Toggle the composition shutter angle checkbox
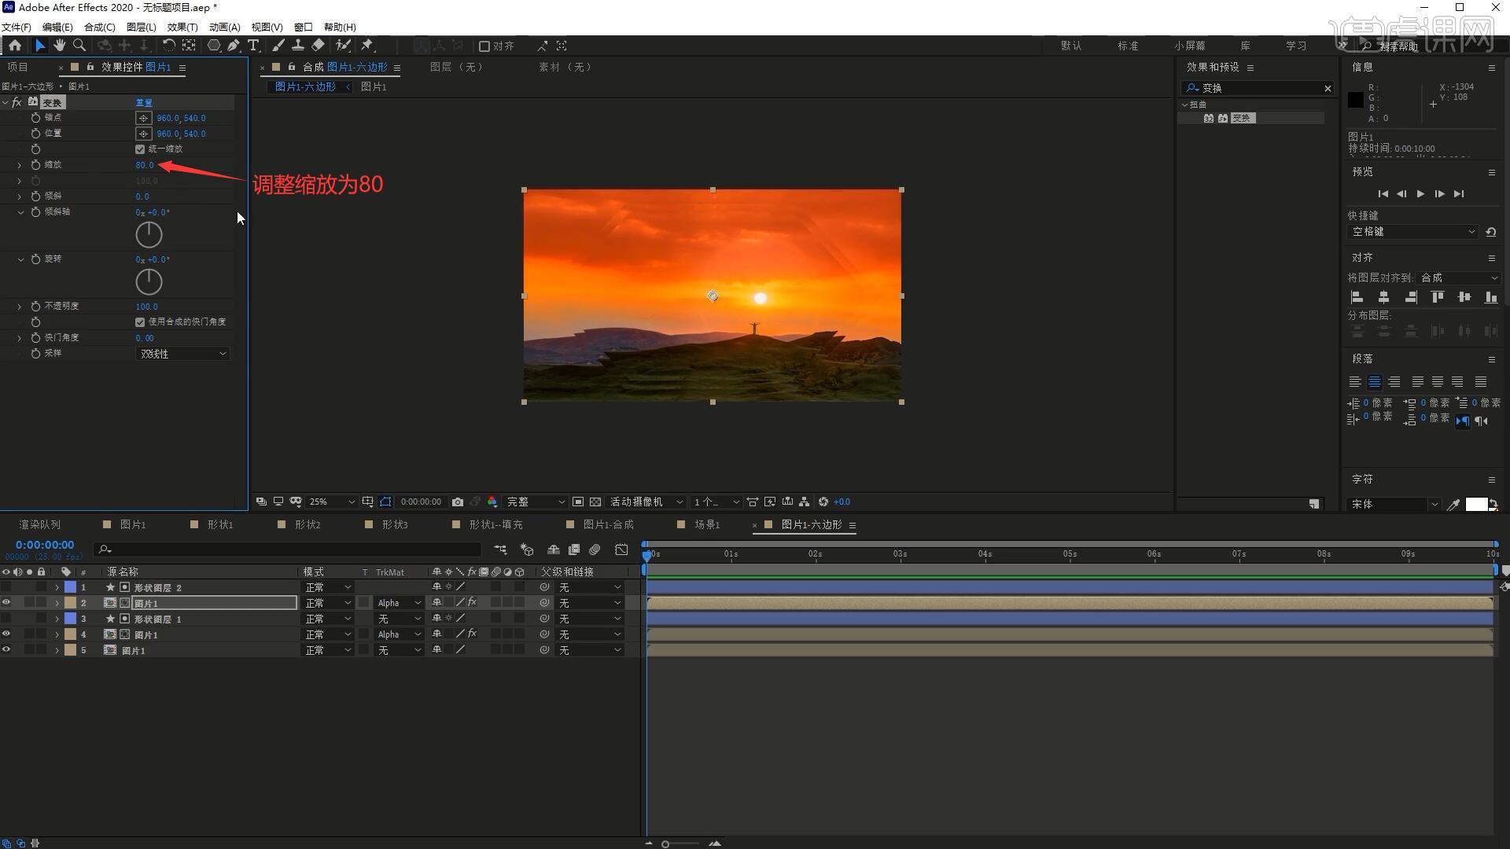The height and width of the screenshot is (849, 1510). click(x=140, y=322)
